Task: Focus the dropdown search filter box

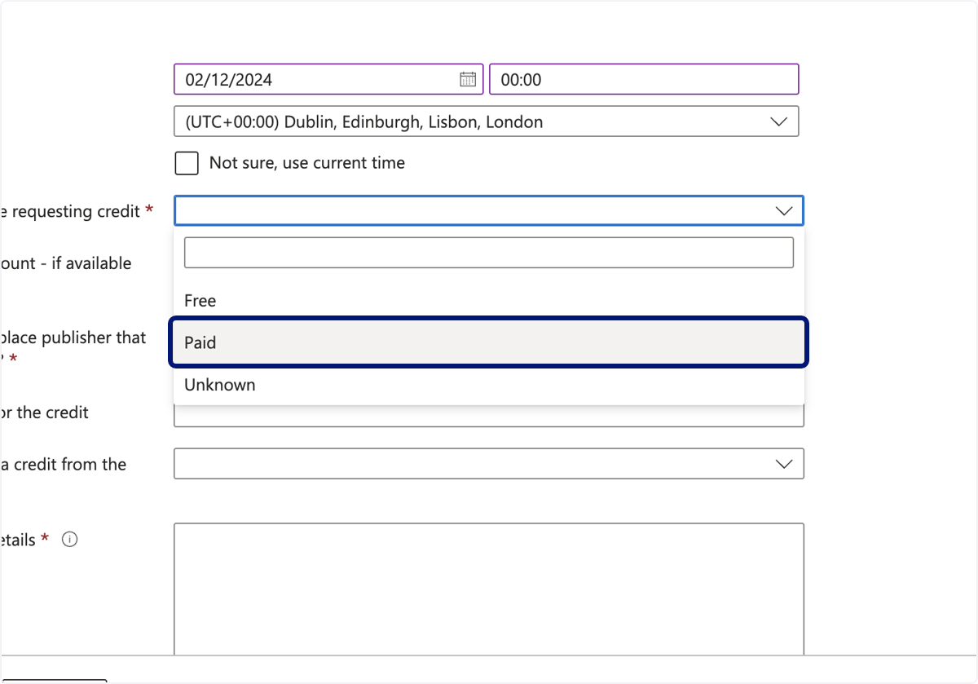Action: coord(489,253)
